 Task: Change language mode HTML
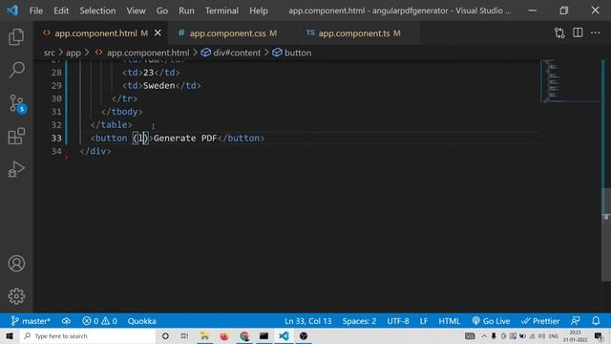[450, 321]
